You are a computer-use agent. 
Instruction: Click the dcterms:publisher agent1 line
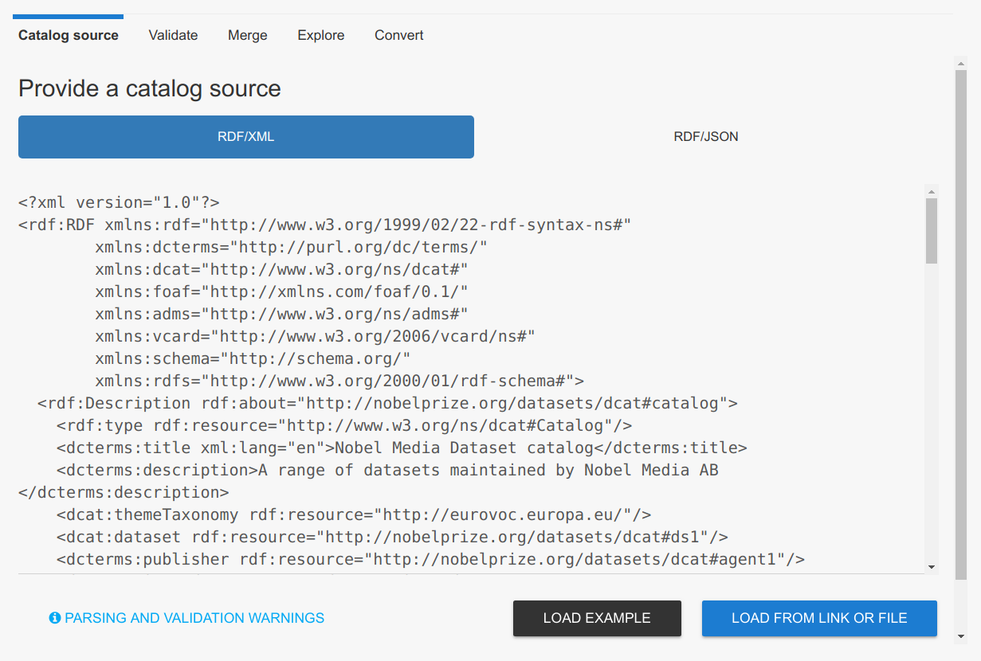tap(430, 559)
